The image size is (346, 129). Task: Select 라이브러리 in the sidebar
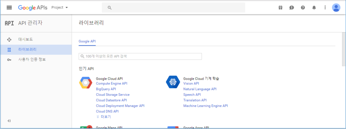tap(36, 50)
